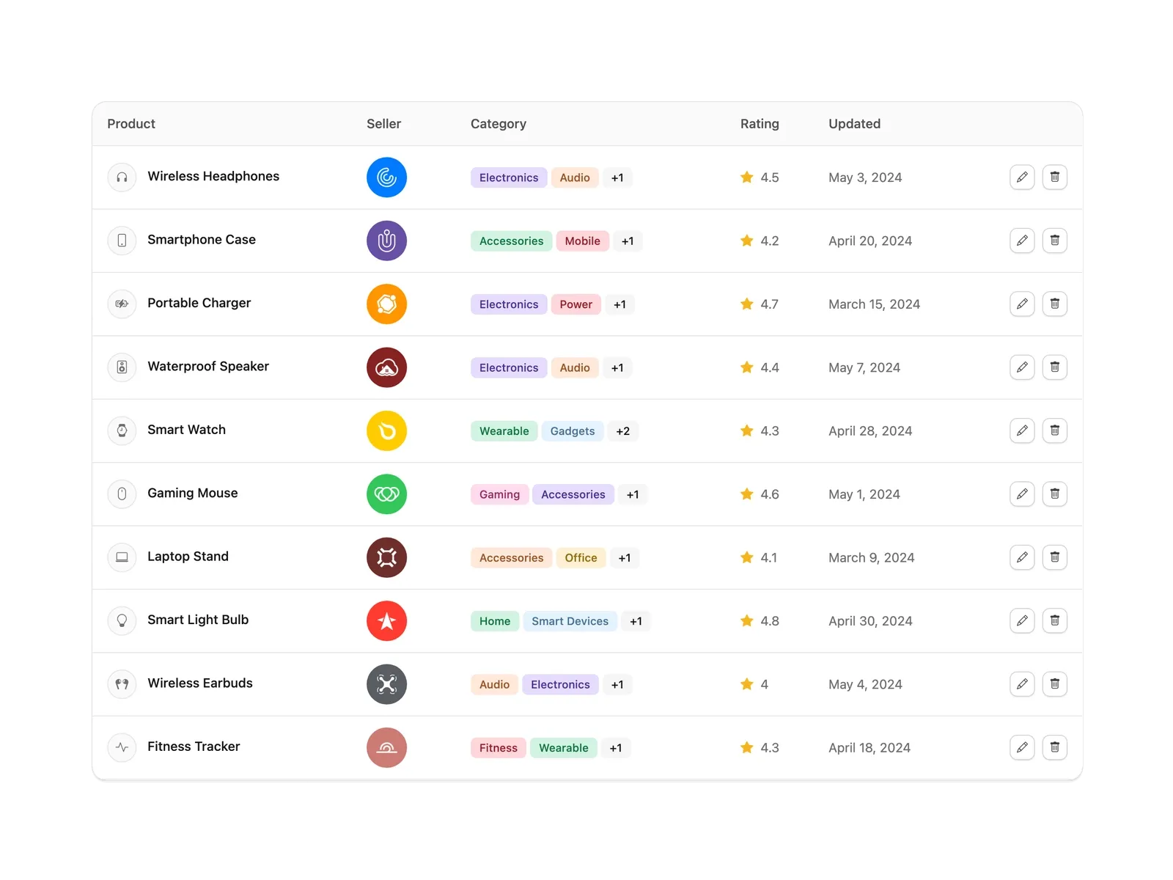Show +1 more categories for Portable Charger
Image resolution: width=1173 pixels, height=880 pixels.
(x=619, y=304)
